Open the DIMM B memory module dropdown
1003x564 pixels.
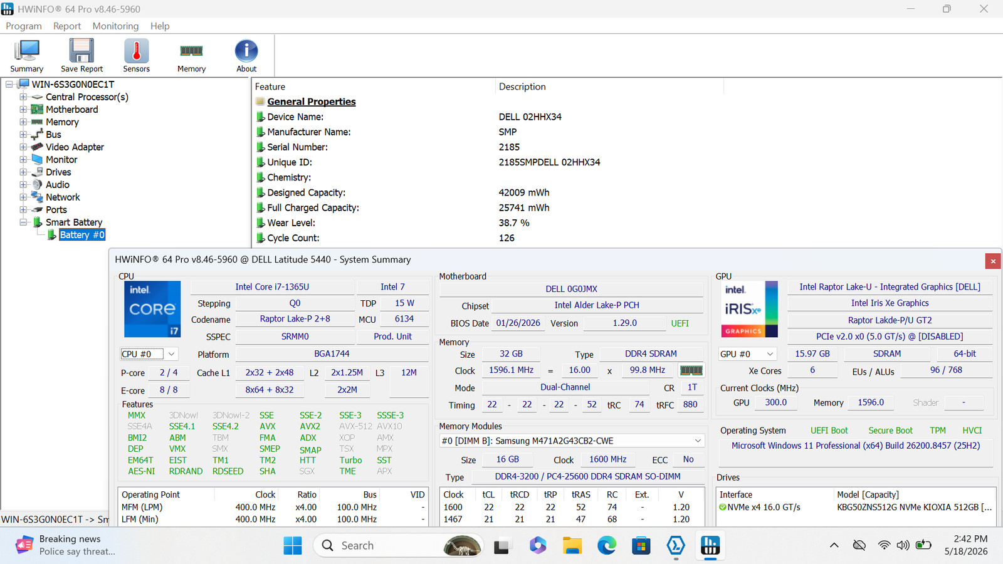click(x=572, y=441)
